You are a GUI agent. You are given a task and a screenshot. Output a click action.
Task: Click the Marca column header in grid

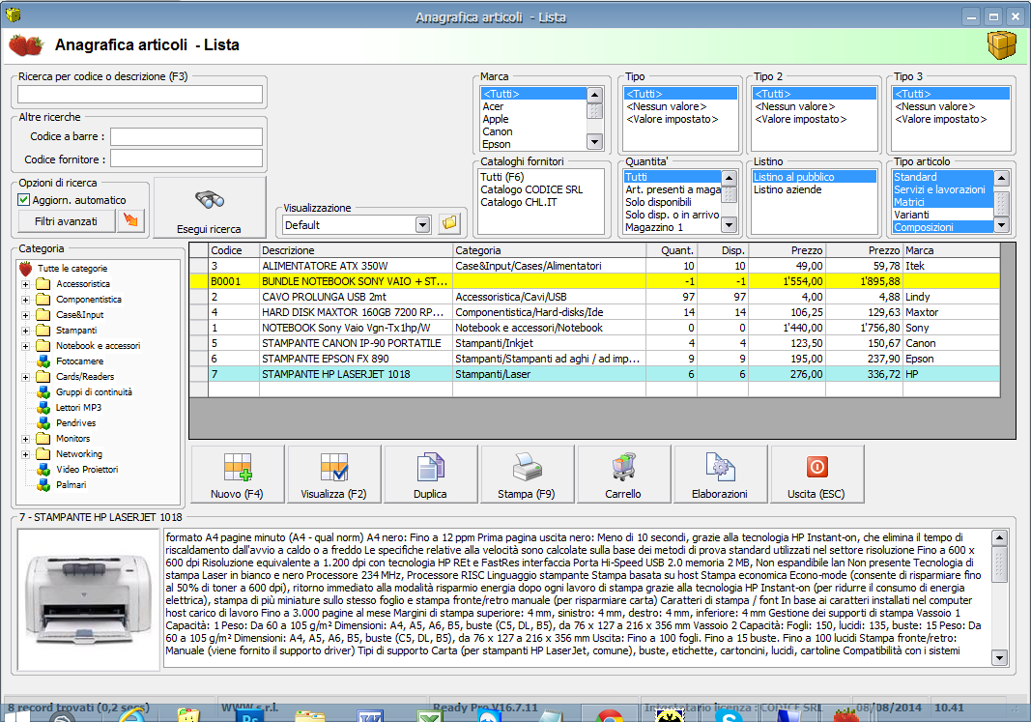pyautogui.click(x=952, y=250)
